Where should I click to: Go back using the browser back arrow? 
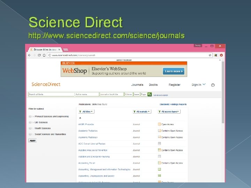29,55
